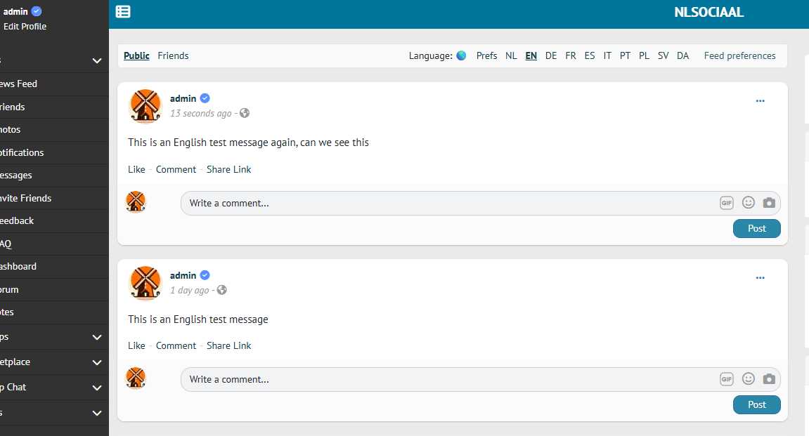Click the globe icon next to Language
809x436 pixels.
point(461,55)
